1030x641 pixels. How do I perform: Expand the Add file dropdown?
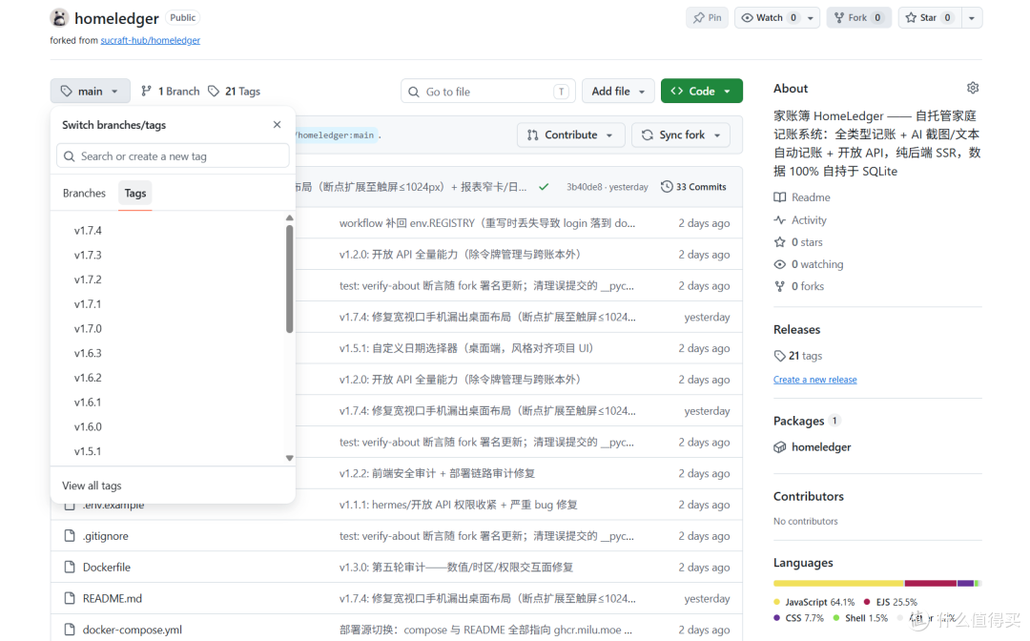pyautogui.click(x=618, y=92)
